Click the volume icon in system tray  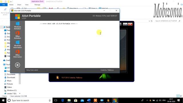coord(160,100)
